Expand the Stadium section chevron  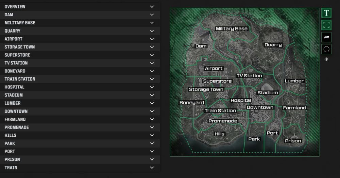pyautogui.click(x=152, y=95)
